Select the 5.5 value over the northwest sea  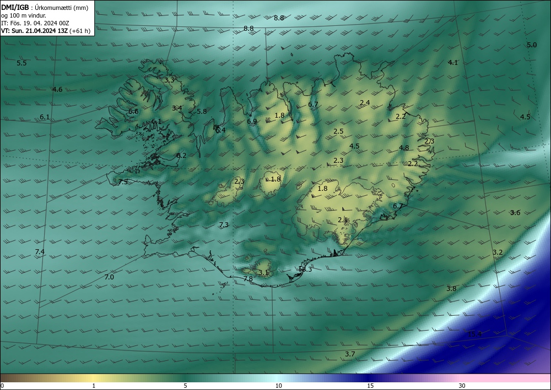coord(22,63)
